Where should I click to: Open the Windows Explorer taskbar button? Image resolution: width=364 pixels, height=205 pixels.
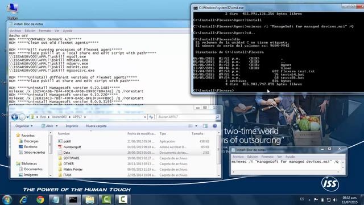pyautogui.click(x=90, y=200)
